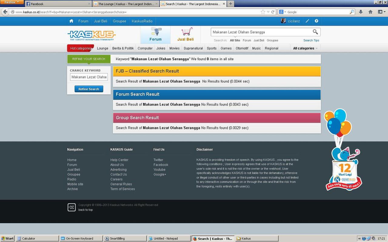This screenshot has height=242, width=388.
Task: Click the browser back arrow button
Action: point(5,12)
